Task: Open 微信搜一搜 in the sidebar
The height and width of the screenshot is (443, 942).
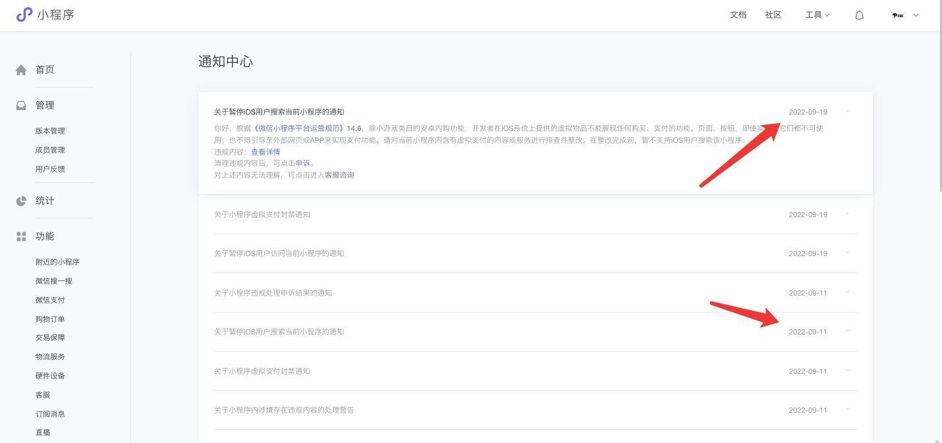Action: pos(54,281)
